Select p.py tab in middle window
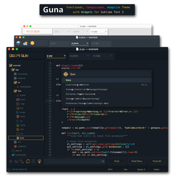Viewport: 174px width, 178px height. tap(59, 43)
